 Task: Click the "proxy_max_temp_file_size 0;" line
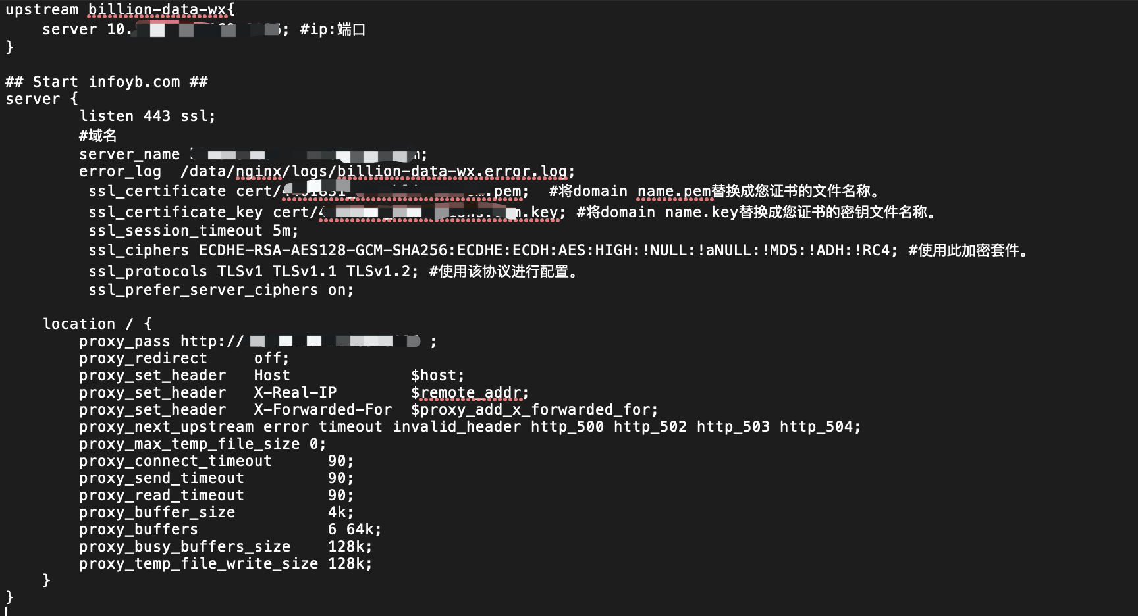[202, 444]
